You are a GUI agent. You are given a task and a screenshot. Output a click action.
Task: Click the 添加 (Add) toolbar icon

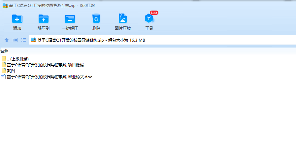(17, 19)
